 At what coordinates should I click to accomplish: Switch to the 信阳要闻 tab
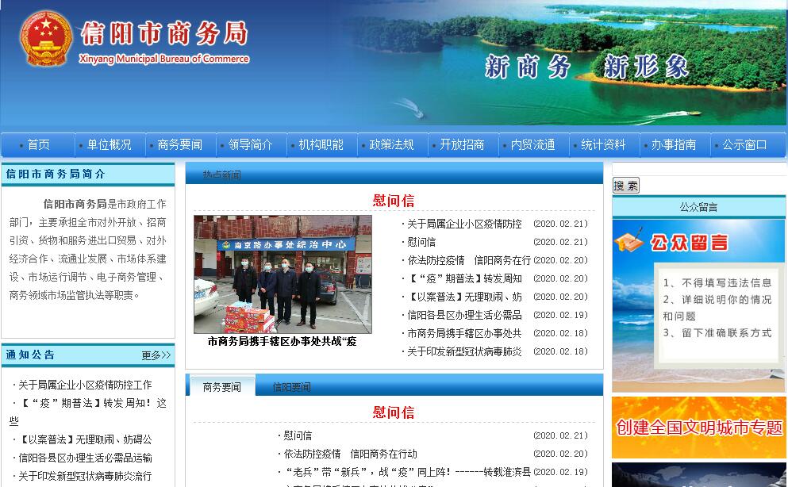coord(291,387)
